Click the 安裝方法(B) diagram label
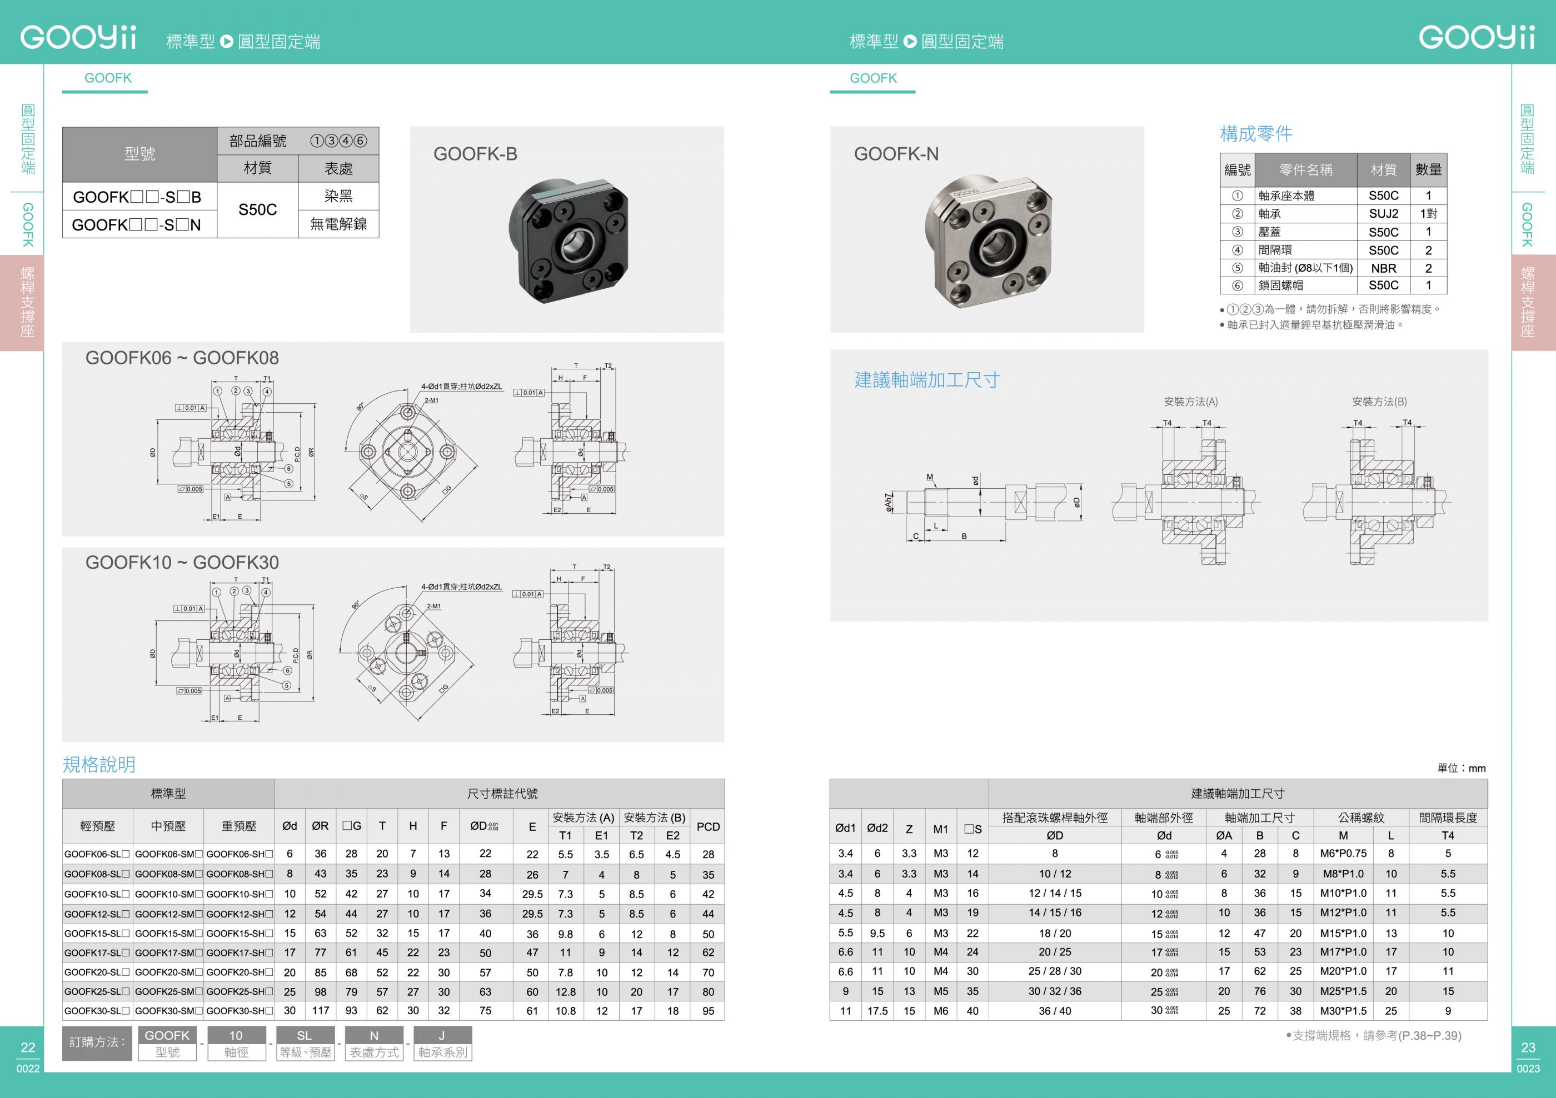The image size is (1556, 1098). point(1379,402)
